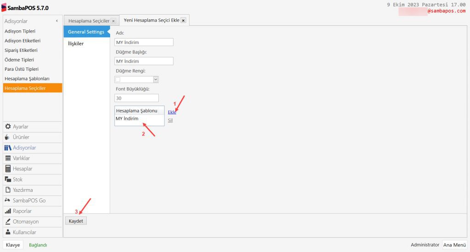Image resolution: width=470 pixels, height=252 pixels.
Task: Collapse the Adisyonlar sidebar header
Action: pyautogui.click(x=56, y=21)
